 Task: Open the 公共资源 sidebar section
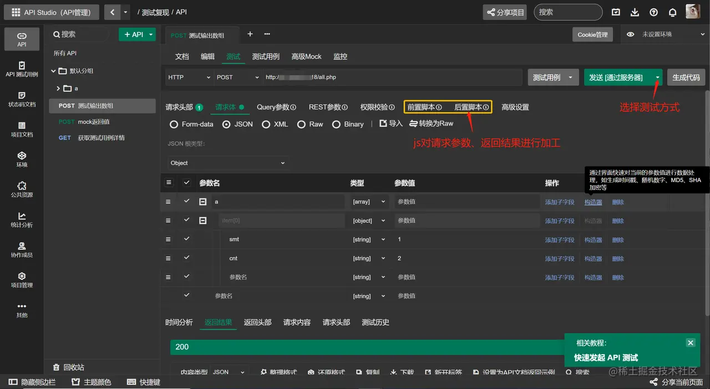(x=22, y=191)
